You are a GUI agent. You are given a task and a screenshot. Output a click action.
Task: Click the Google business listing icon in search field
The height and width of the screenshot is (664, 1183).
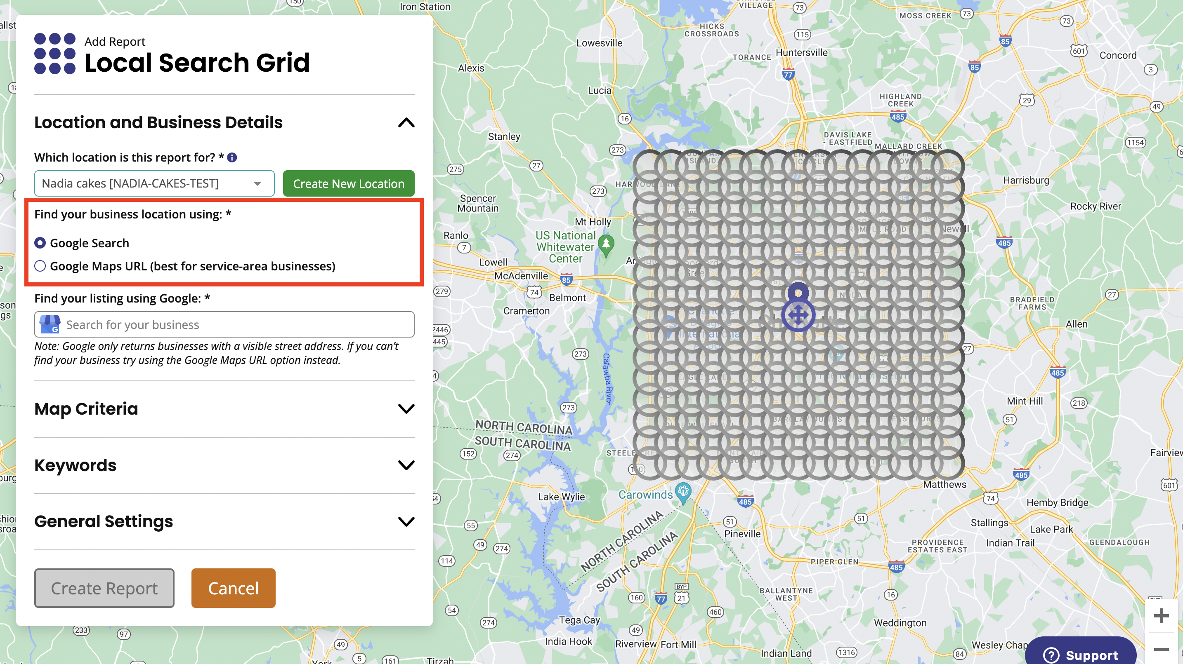[50, 324]
